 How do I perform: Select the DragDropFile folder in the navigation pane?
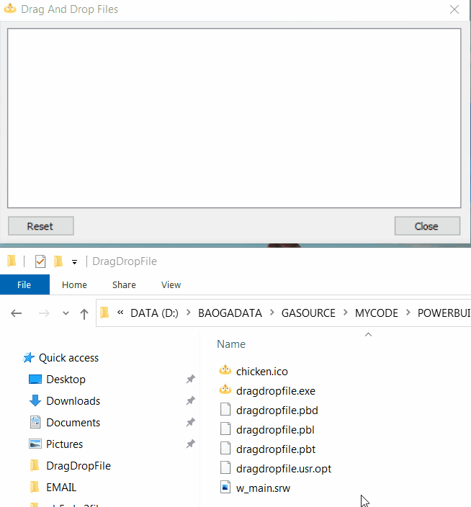[78, 466]
